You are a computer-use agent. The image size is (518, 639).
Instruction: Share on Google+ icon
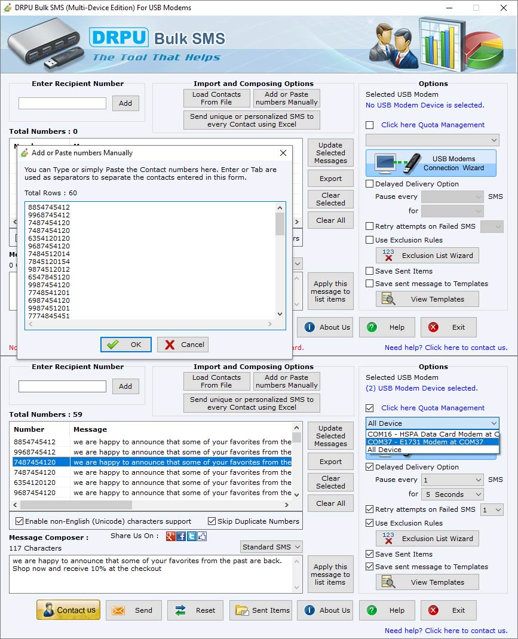(x=170, y=536)
